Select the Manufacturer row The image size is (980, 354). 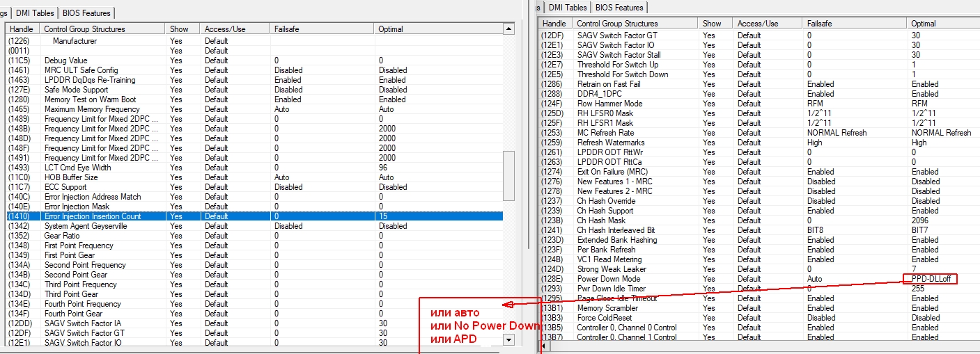click(x=254, y=41)
